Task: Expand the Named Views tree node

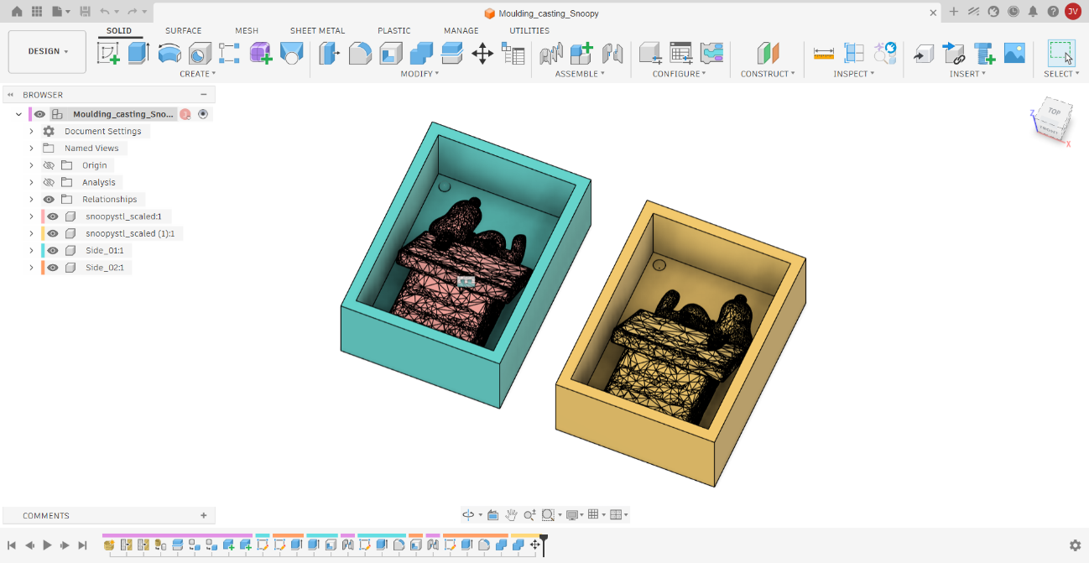Action: 31,149
